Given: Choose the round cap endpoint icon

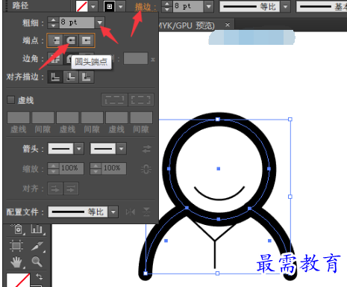Looking at the screenshot, I should point(71,40).
